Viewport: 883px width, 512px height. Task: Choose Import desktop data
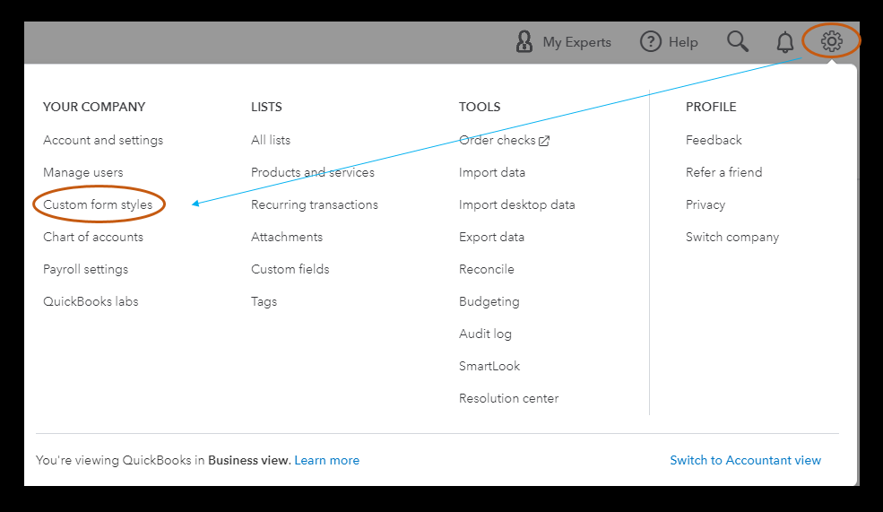coord(517,204)
